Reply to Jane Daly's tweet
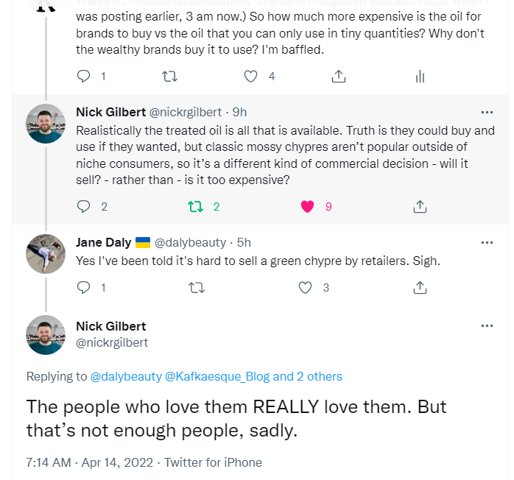The image size is (514, 480). (x=84, y=288)
